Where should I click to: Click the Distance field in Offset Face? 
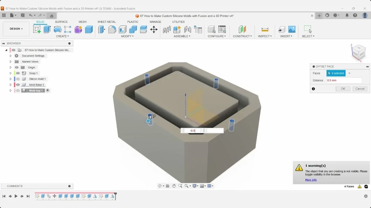coord(344,80)
